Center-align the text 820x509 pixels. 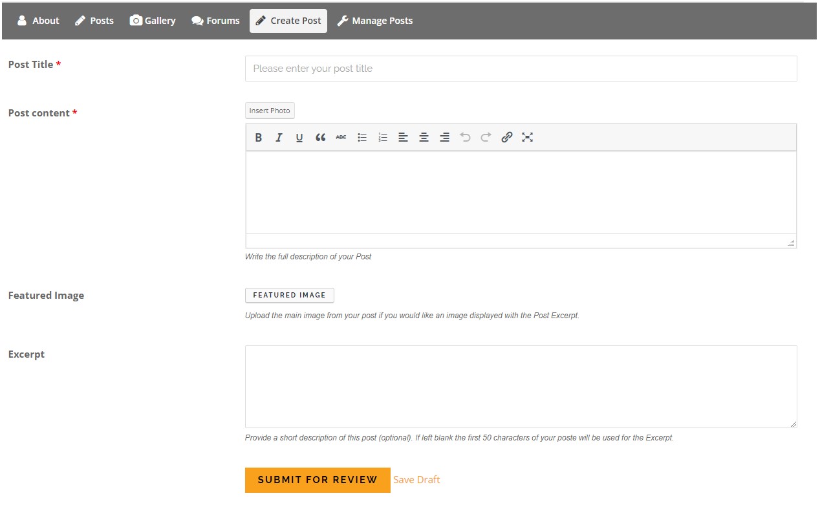424,137
